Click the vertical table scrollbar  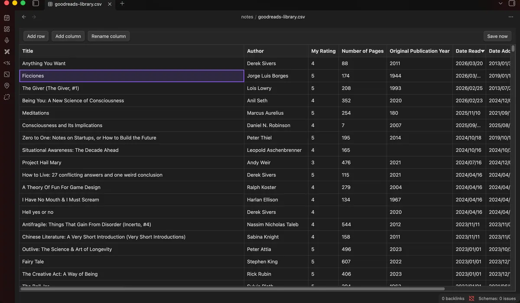513,48
